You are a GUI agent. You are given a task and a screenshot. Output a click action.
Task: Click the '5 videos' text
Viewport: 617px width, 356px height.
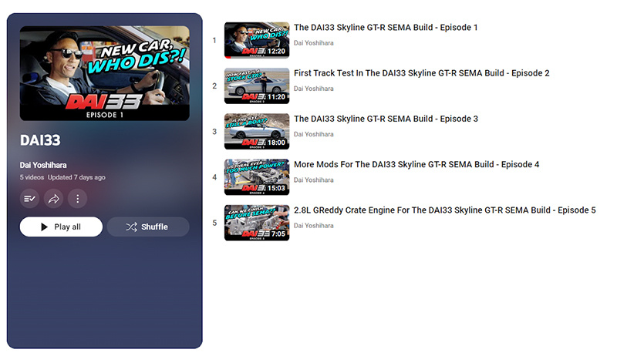32,177
